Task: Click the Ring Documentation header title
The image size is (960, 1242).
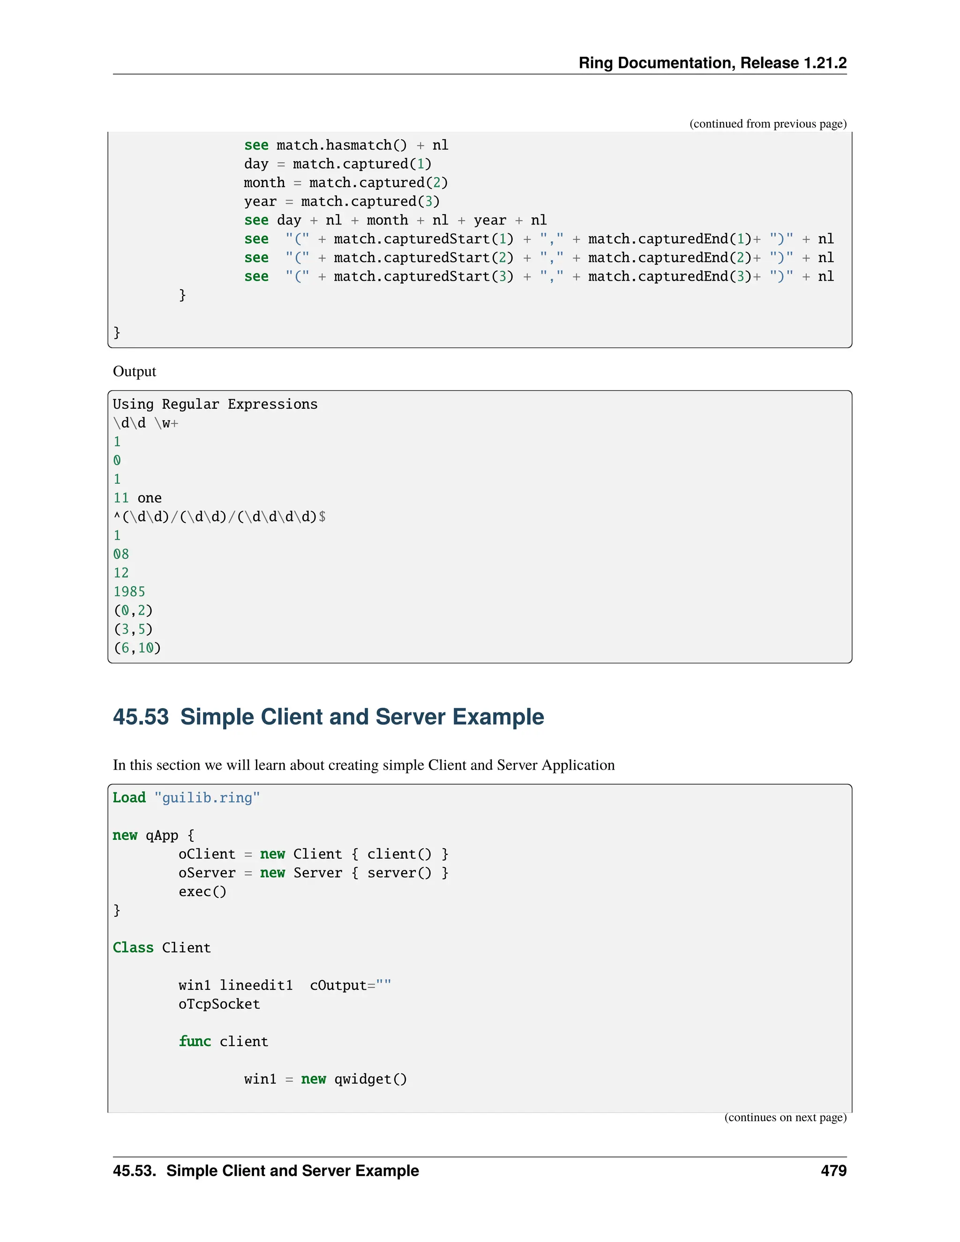Action: [712, 62]
